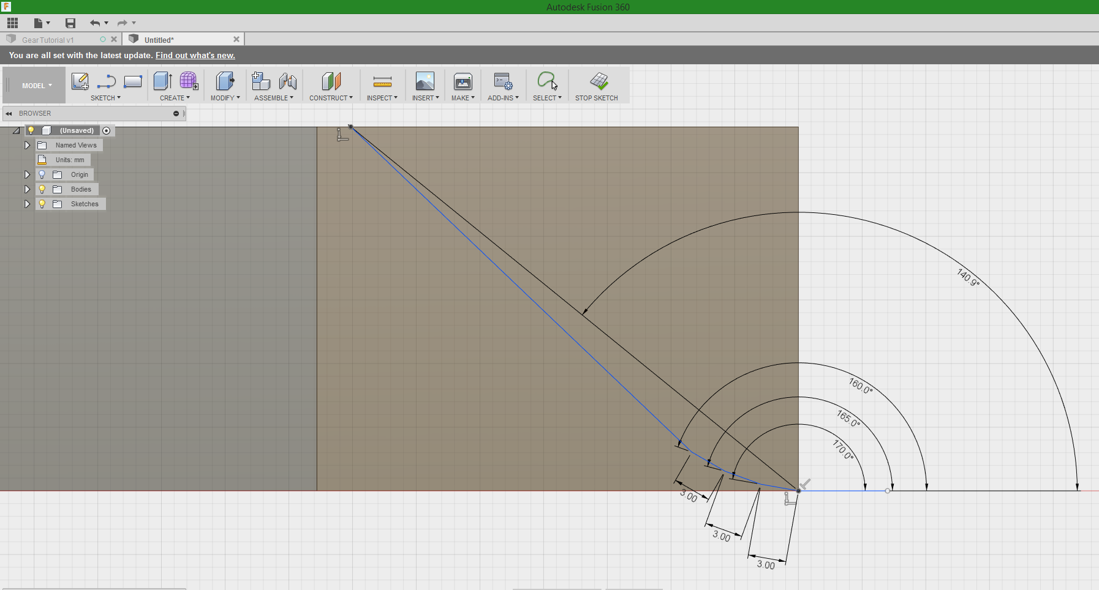This screenshot has width=1099, height=590.
Task: Click the Named Views folder icon
Action: [x=42, y=145]
